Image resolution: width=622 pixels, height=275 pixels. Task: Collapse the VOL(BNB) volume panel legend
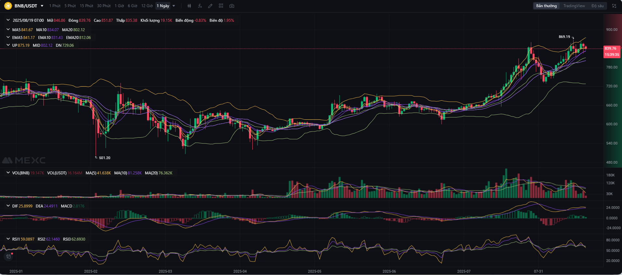click(x=8, y=173)
